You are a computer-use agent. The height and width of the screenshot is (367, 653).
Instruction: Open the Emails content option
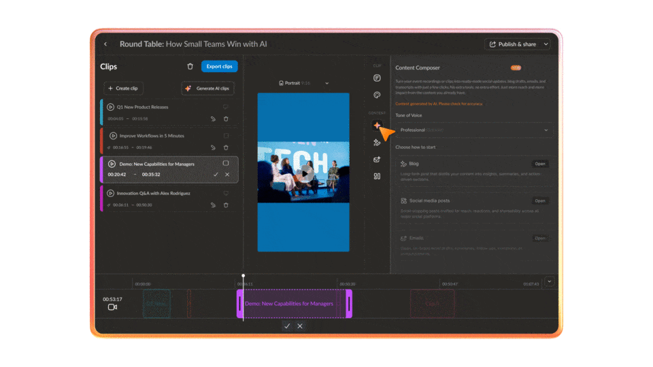(x=540, y=239)
